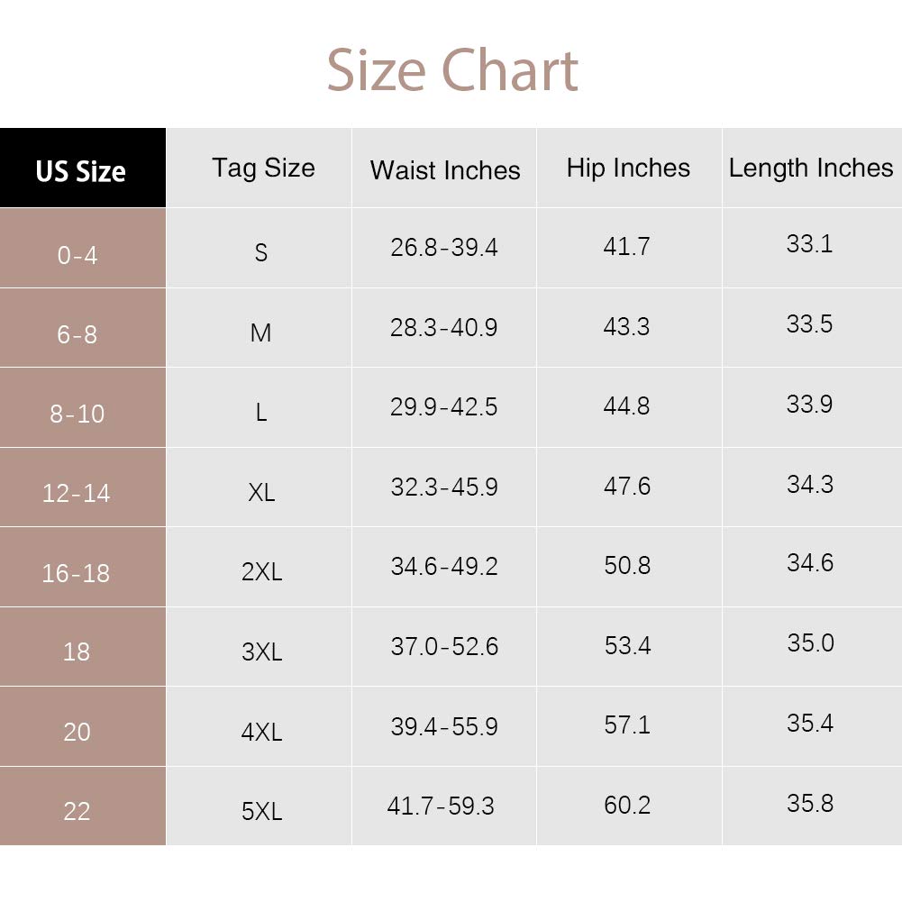
Task: Select the 29.9-42.5 waist measurement
Action: coord(444,406)
